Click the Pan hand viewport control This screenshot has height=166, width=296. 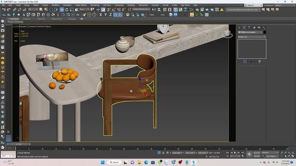[x=286, y=156]
